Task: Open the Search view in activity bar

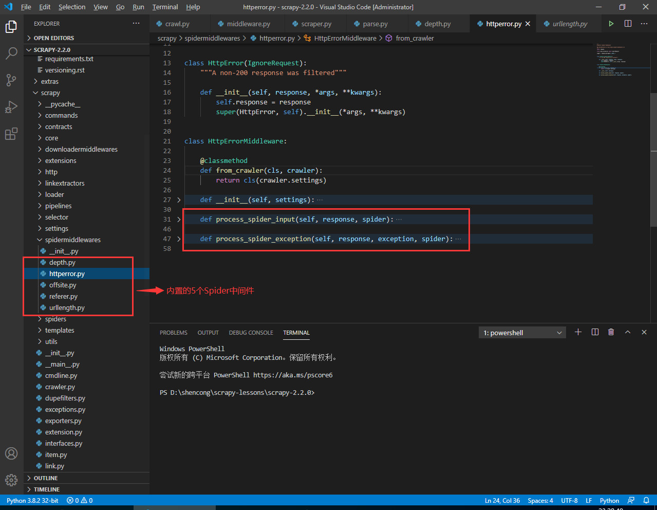Action: pos(11,53)
